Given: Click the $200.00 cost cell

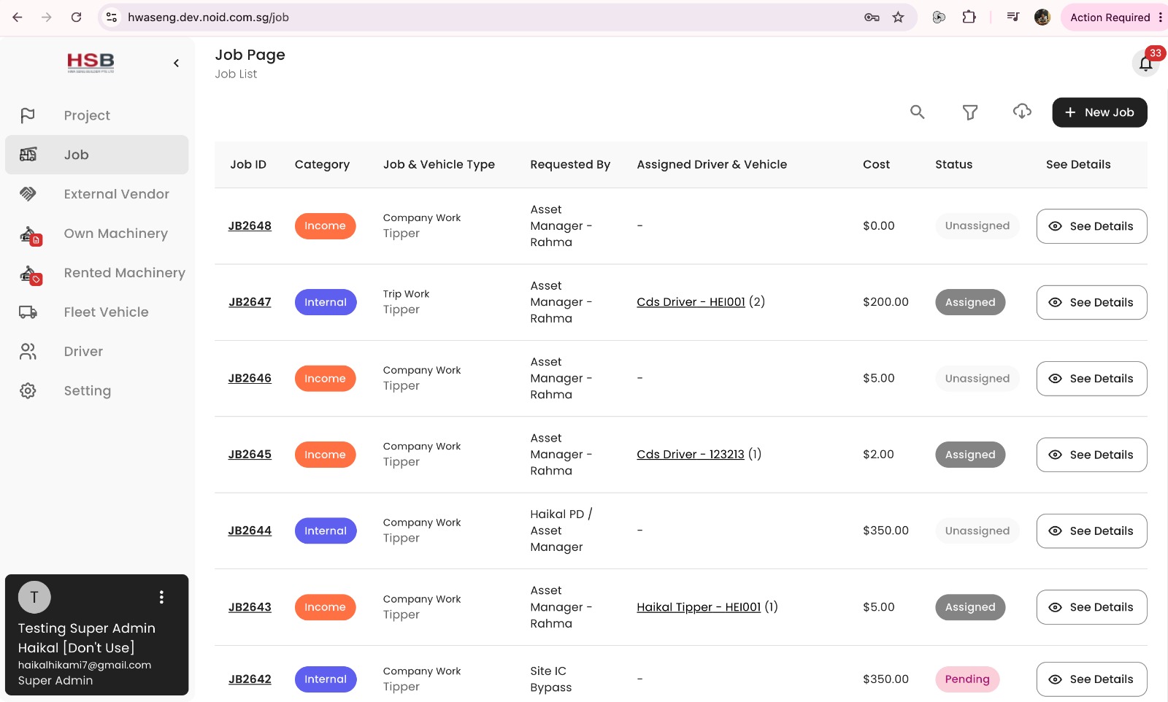Looking at the screenshot, I should pyautogui.click(x=885, y=302).
